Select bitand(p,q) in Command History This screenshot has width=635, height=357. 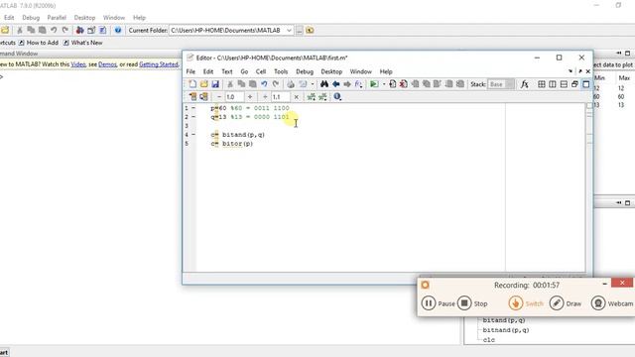point(504,320)
